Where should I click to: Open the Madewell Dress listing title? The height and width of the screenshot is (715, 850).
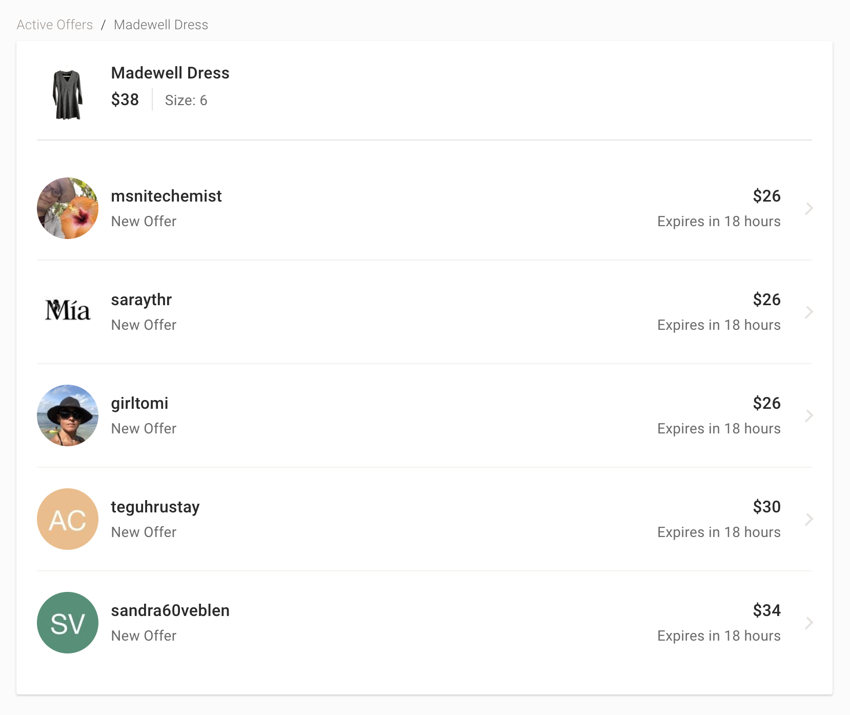click(170, 73)
